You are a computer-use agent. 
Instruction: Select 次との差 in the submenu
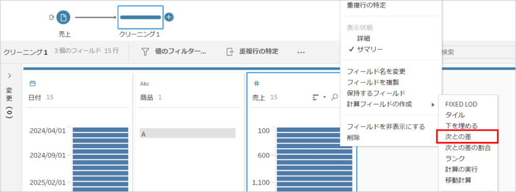pos(458,137)
